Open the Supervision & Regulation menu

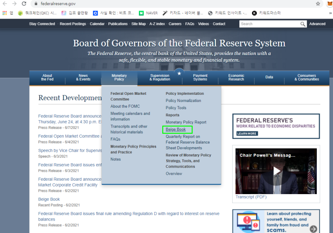pos(160,77)
